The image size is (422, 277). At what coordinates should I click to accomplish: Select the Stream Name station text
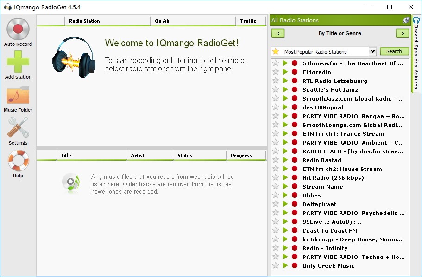pos(323,187)
